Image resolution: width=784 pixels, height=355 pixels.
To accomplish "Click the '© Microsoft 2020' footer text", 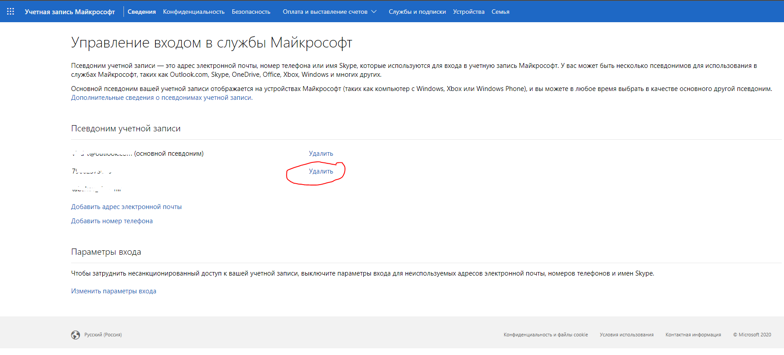I will 752,335.
